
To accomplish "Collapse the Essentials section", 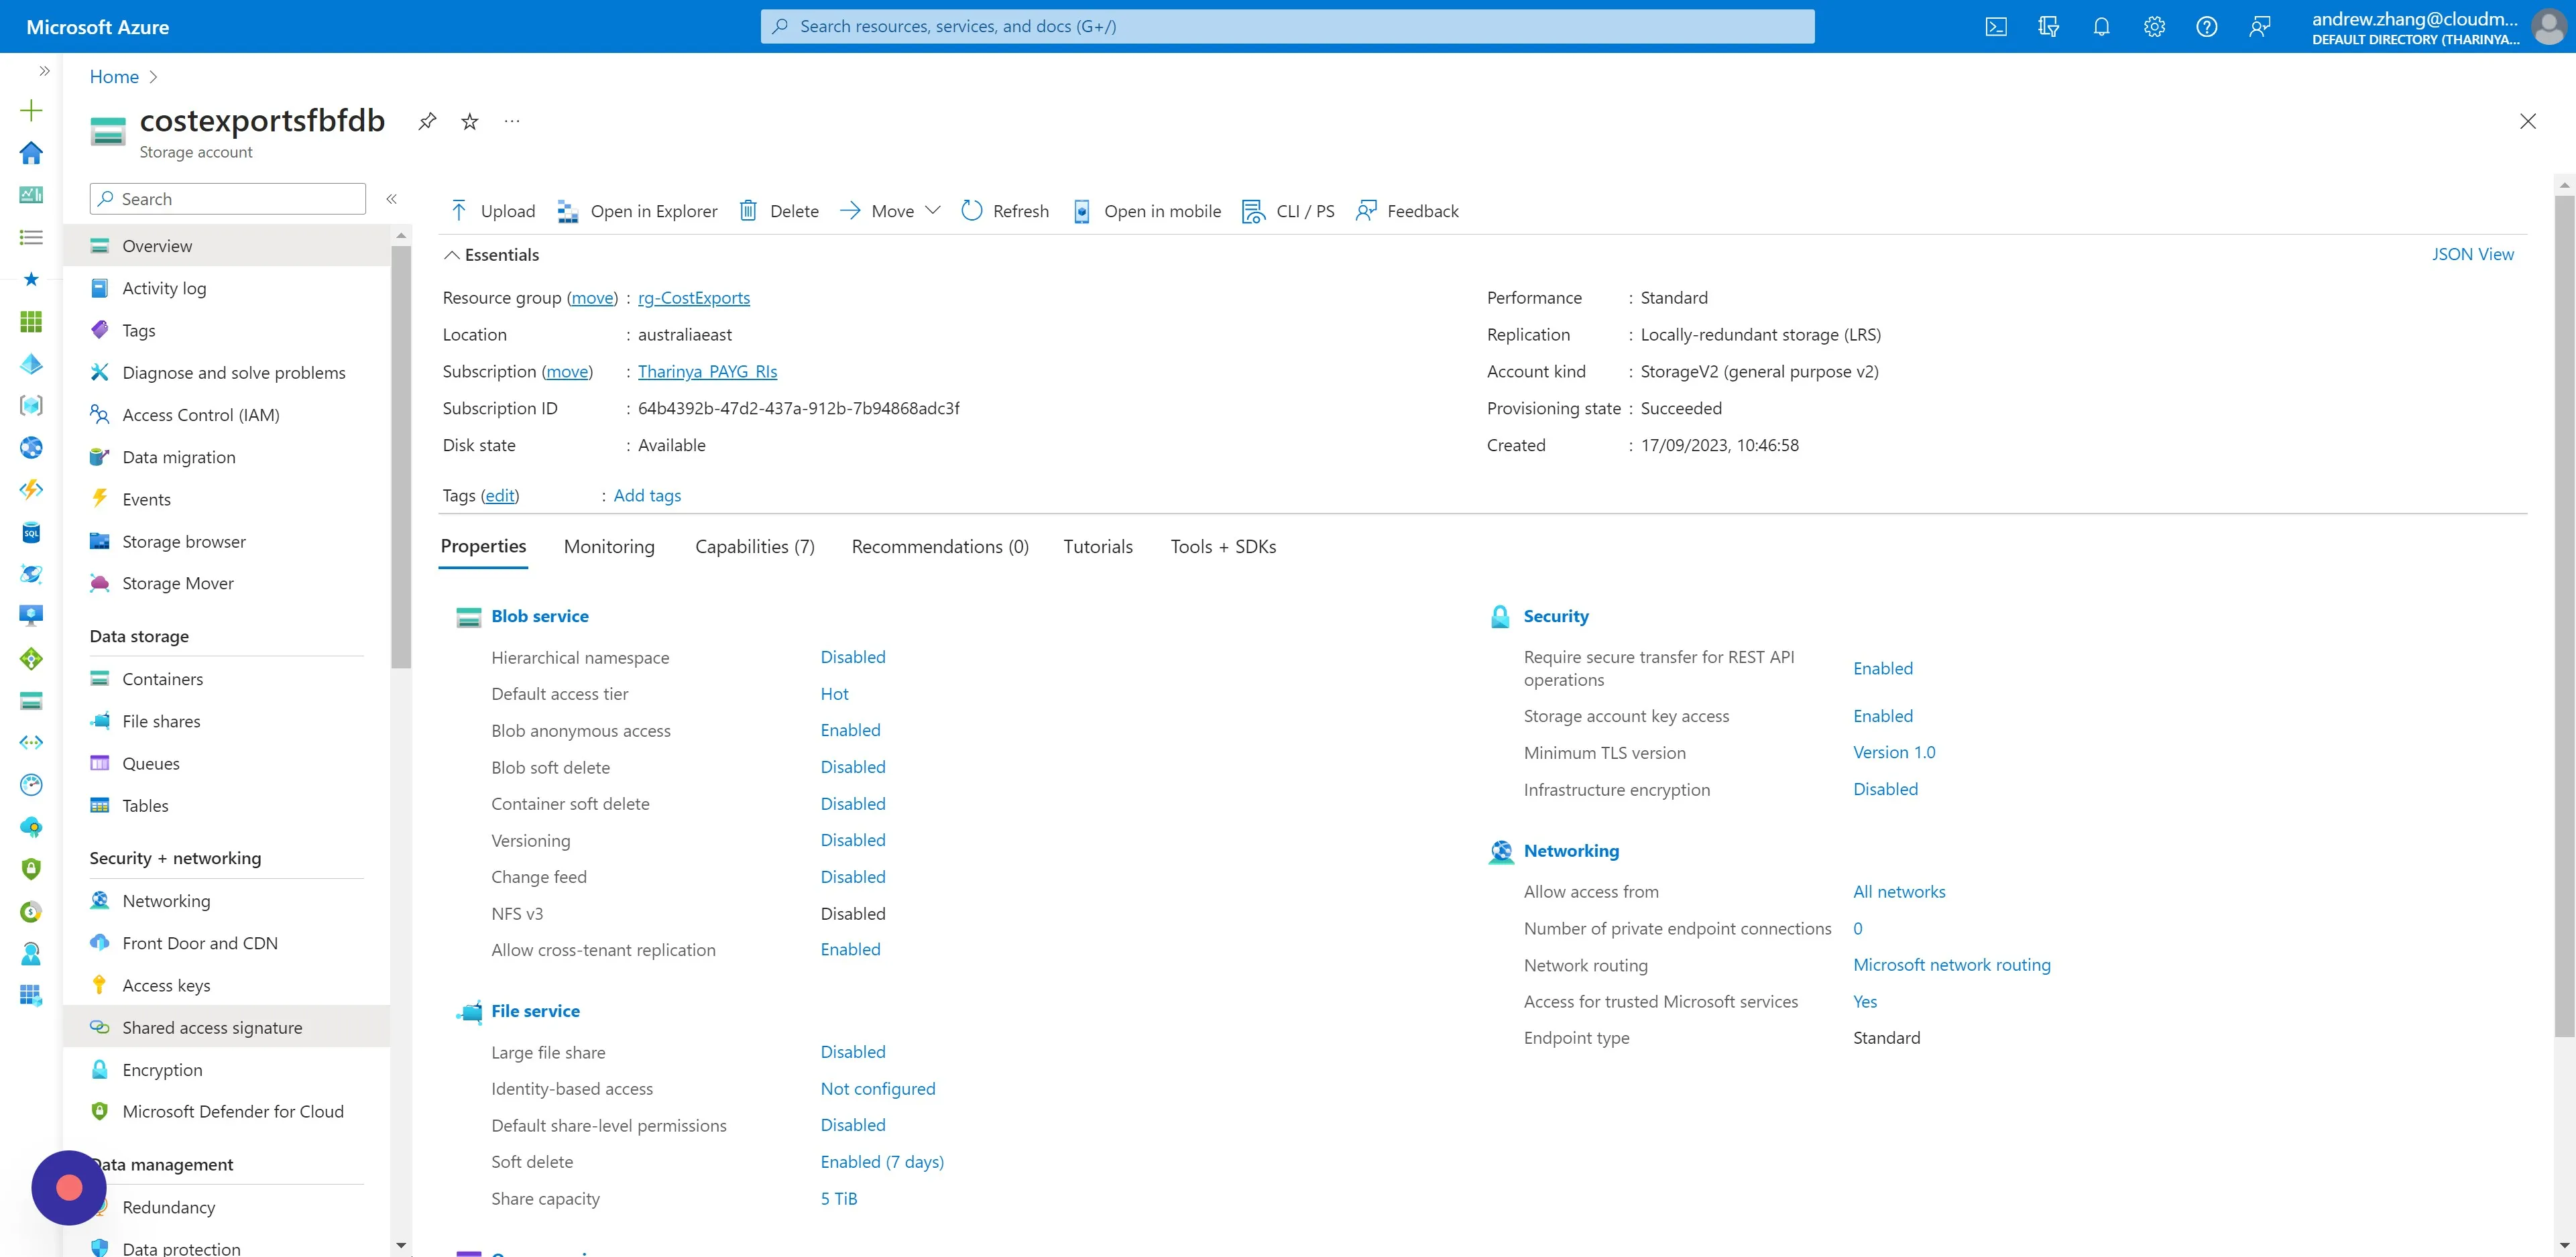I will [491, 255].
